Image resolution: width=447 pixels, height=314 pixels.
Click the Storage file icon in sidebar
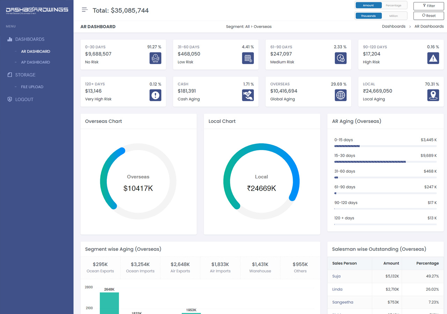click(x=10, y=75)
